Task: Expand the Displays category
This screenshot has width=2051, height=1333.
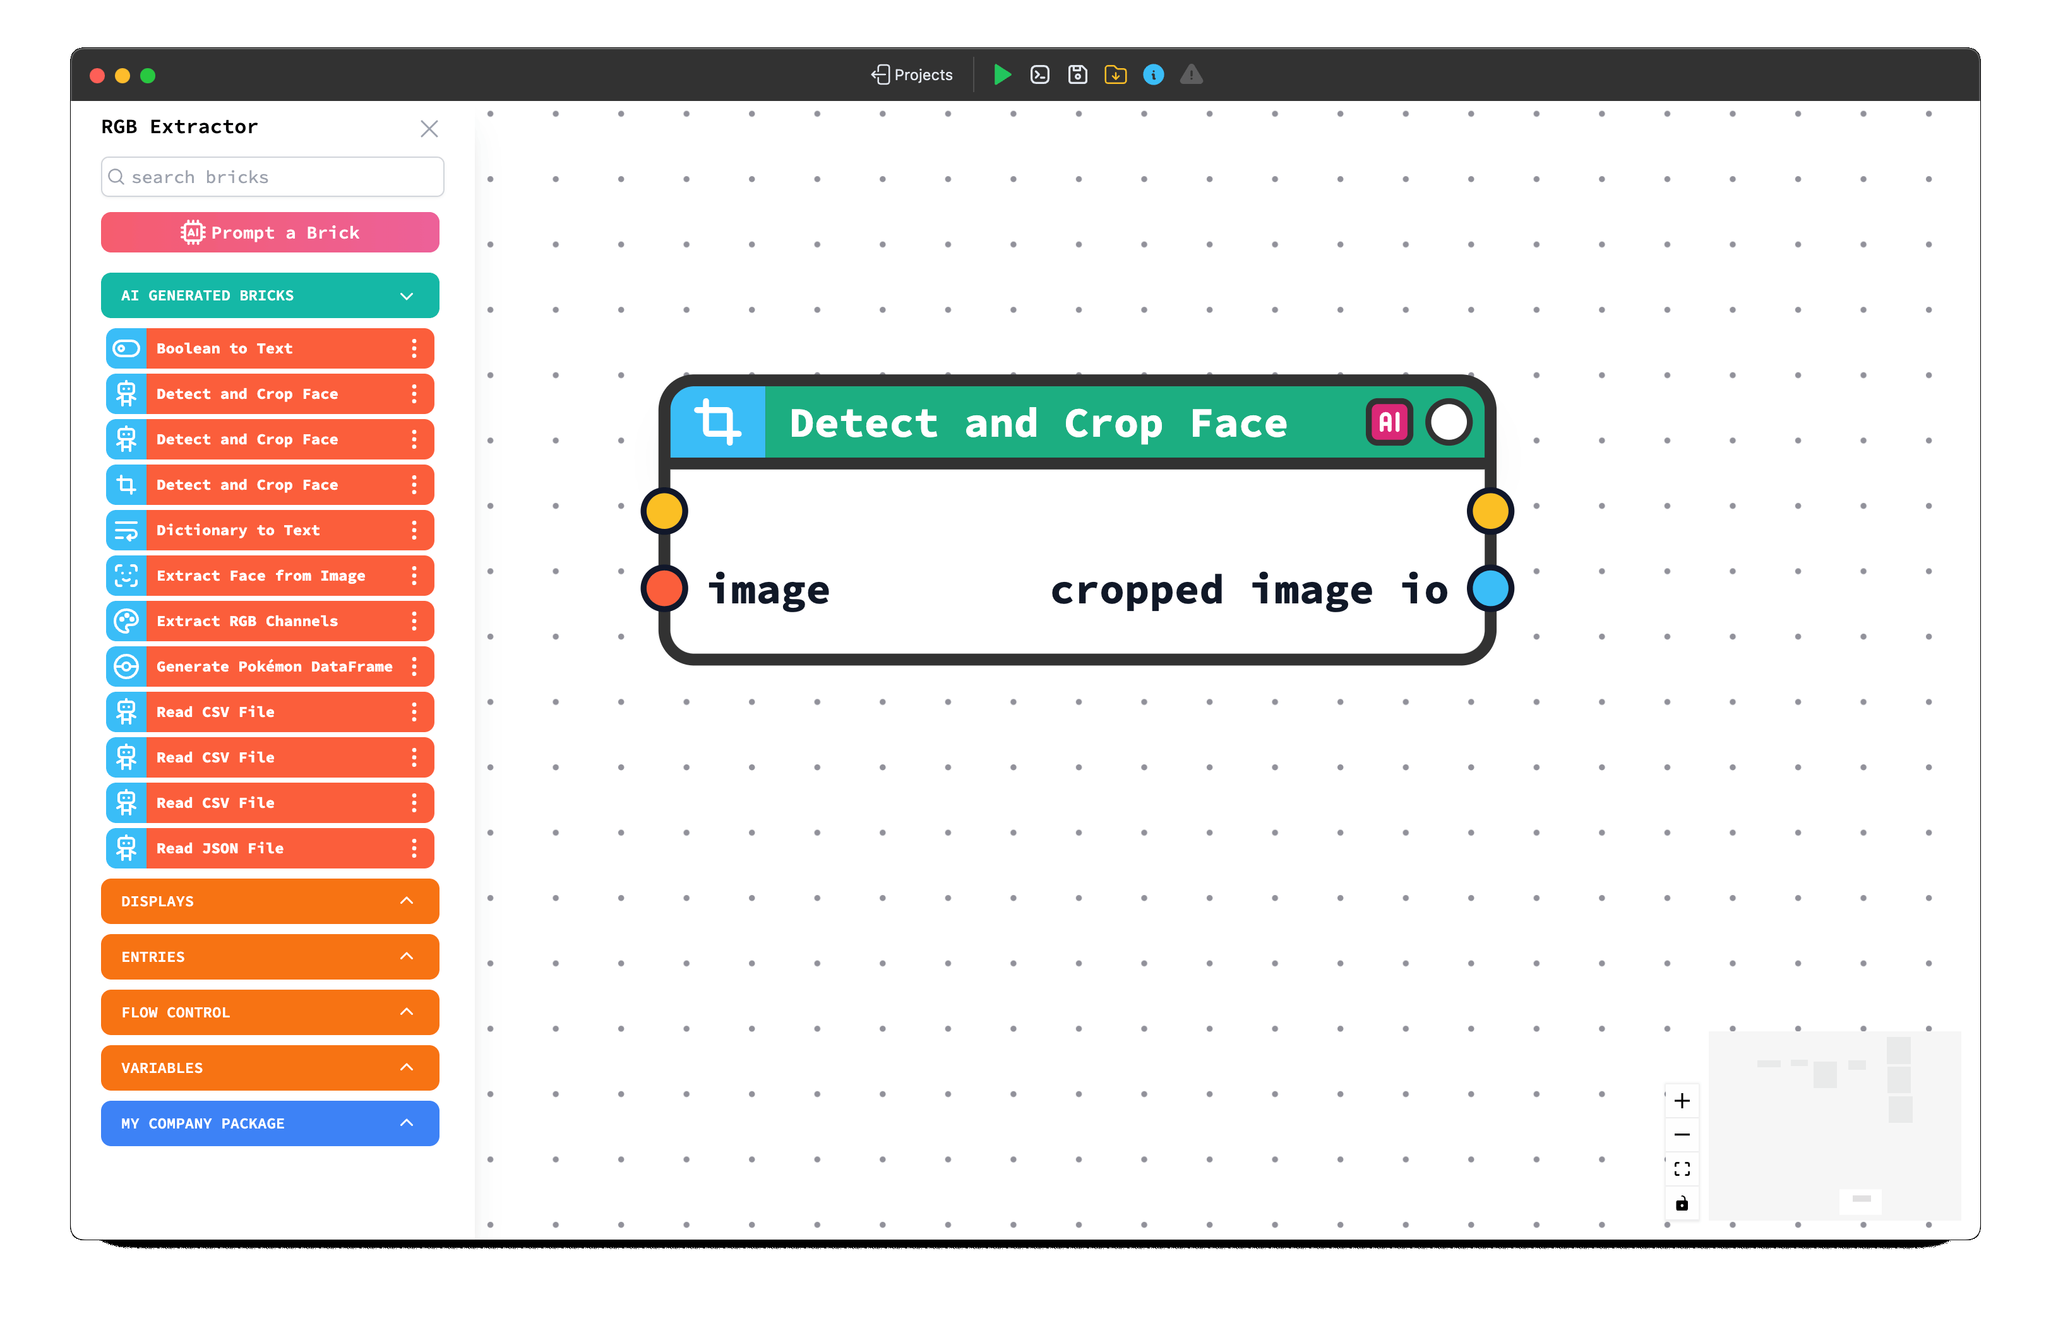Action: tap(407, 901)
